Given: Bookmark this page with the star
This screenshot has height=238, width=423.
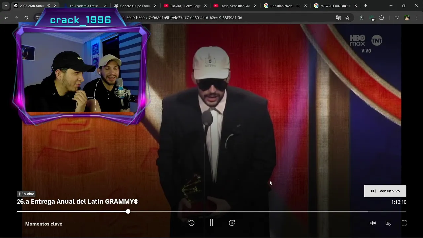Looking at the screenshot, I should pyautogui.click(x=347, y=18).
